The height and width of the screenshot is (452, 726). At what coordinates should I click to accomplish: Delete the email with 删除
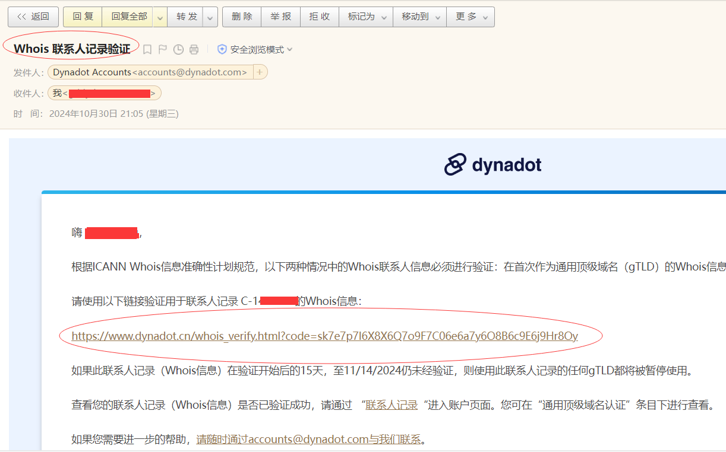[242, 17]
